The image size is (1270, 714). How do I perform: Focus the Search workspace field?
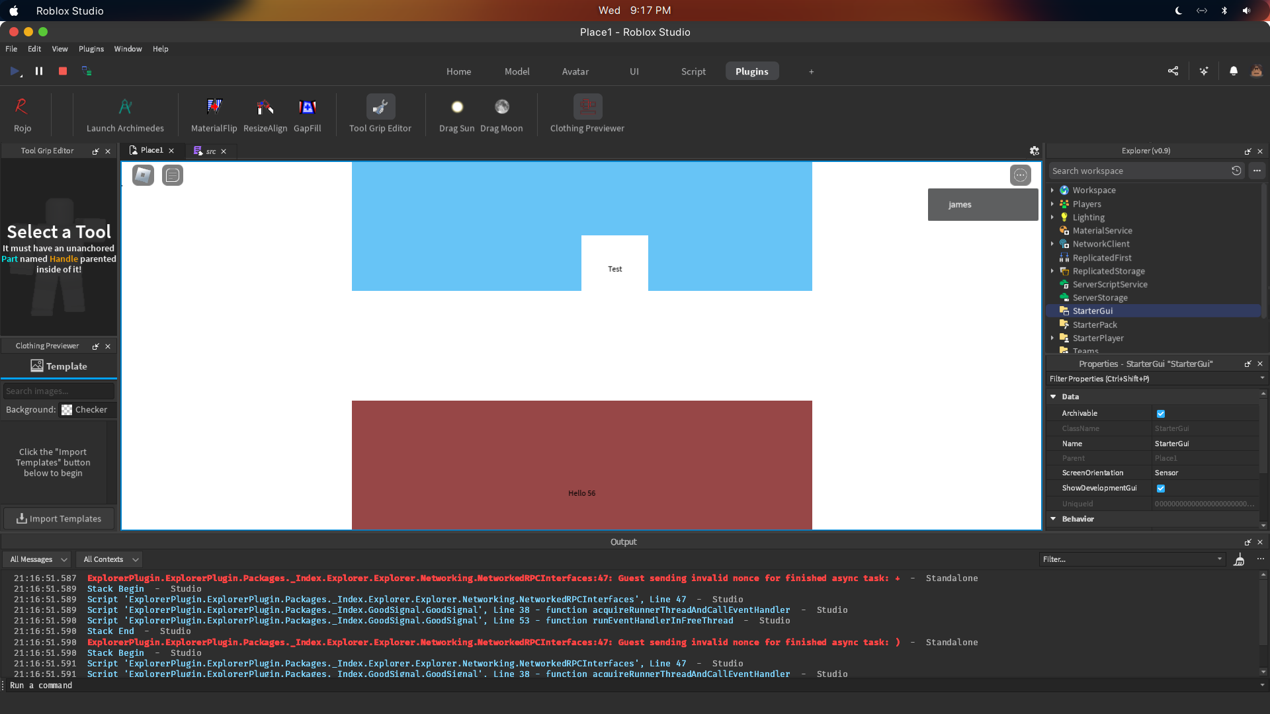coord(1148,171)
